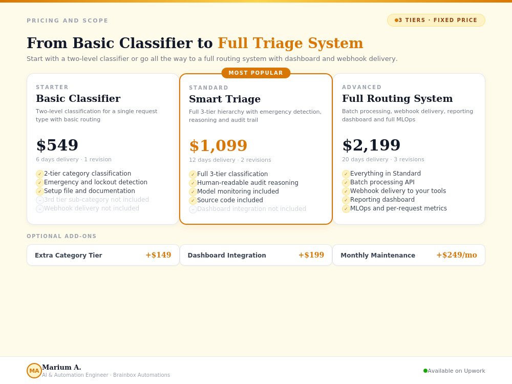
Task: Click the checkmark beside 'Human-readable audit reasoning'
Action: (x=193, y=183)
